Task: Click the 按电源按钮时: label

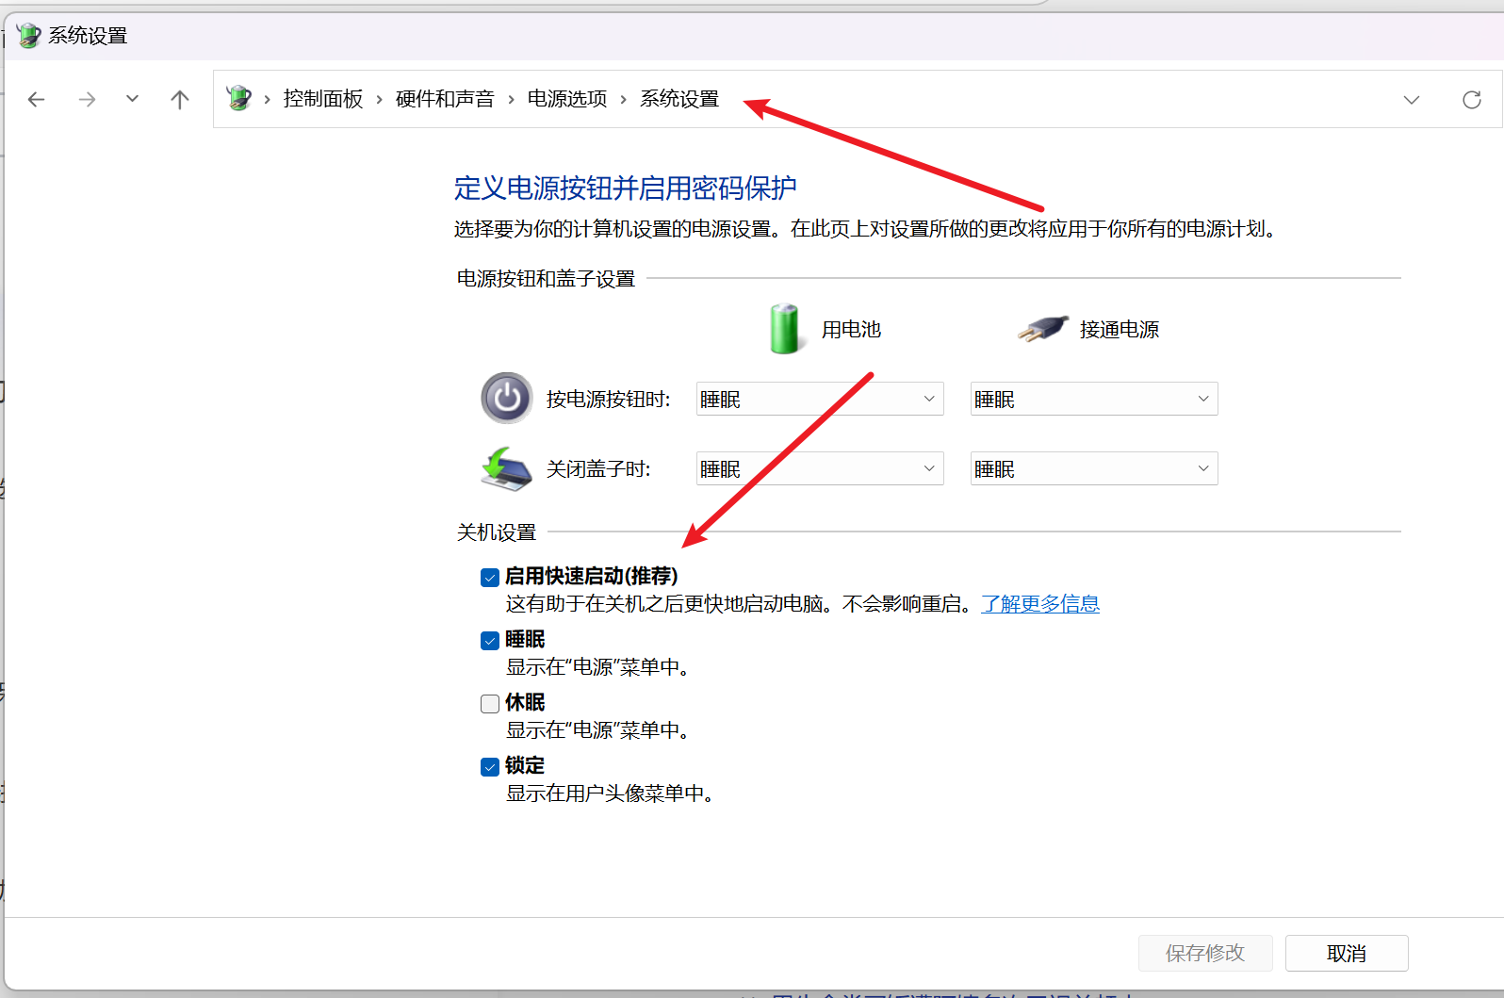Action: tap(609, 400)
